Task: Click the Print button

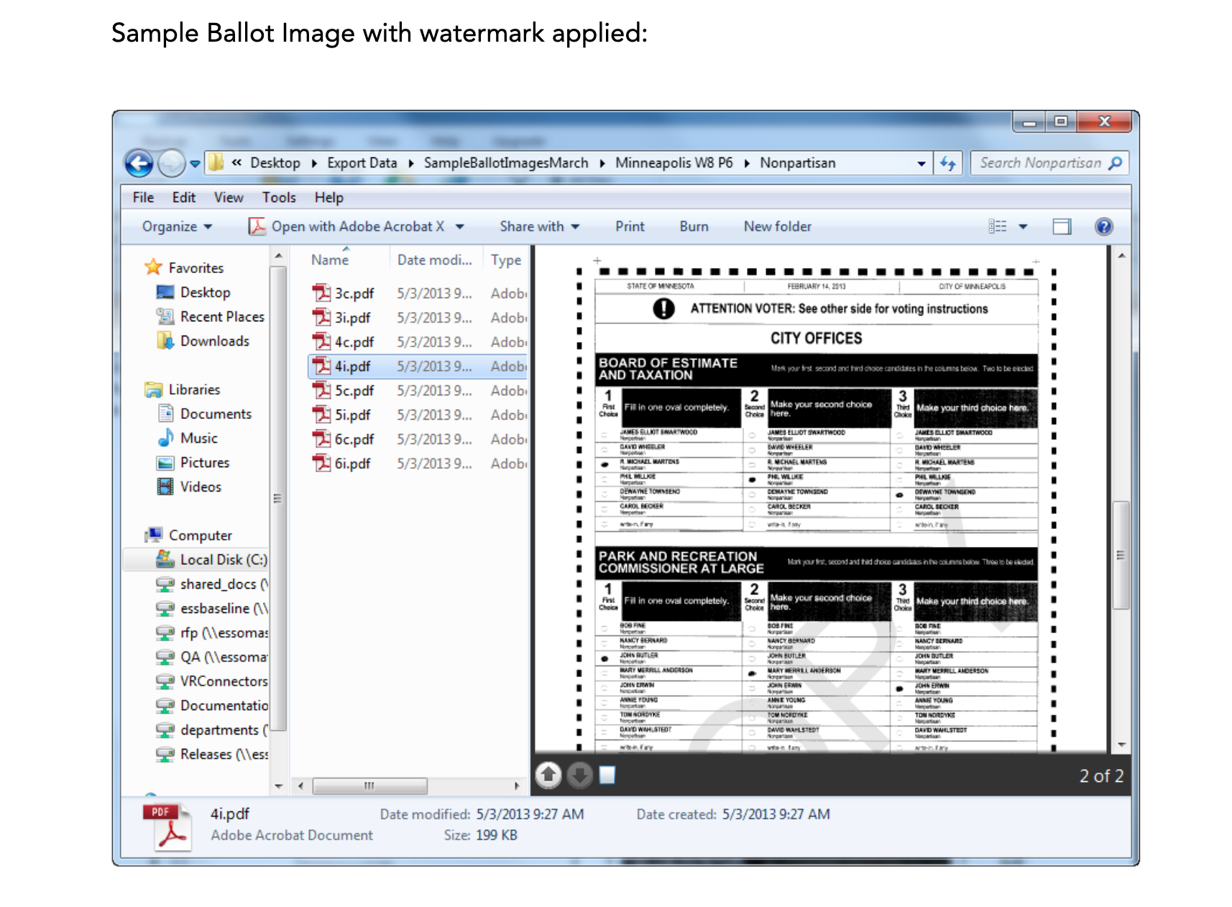Action: [630, 227]
